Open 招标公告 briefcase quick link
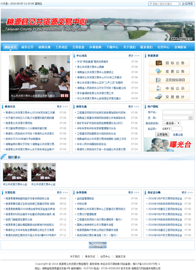 [169, 63]
